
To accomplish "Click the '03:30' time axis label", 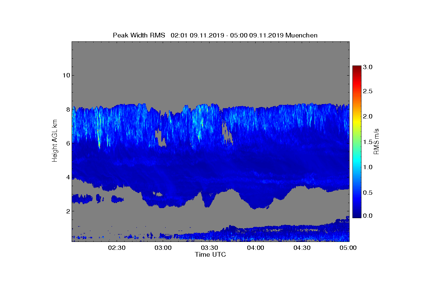I will [x=210, y=248].
